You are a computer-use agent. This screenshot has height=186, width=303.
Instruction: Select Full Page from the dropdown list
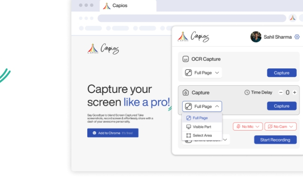(x=202, y=118)
